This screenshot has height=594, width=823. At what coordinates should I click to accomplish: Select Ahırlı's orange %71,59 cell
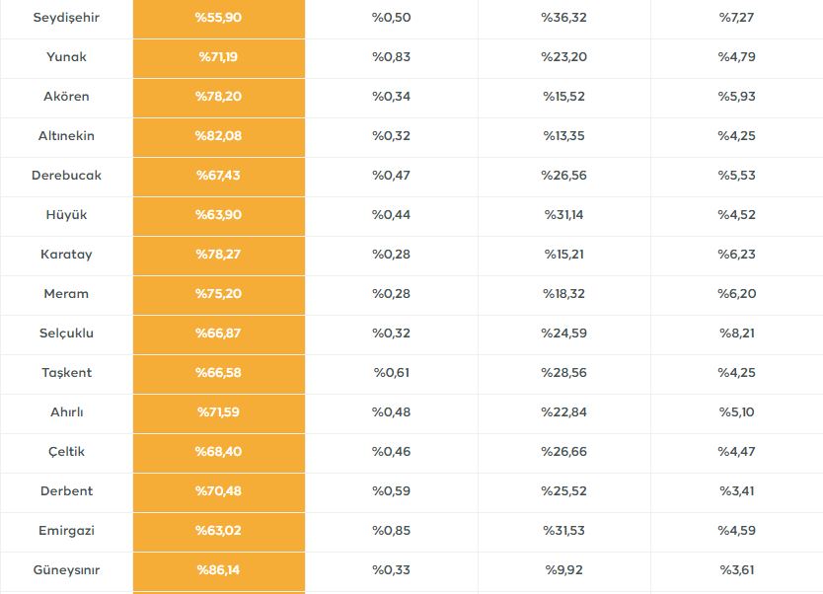[218, 412]
